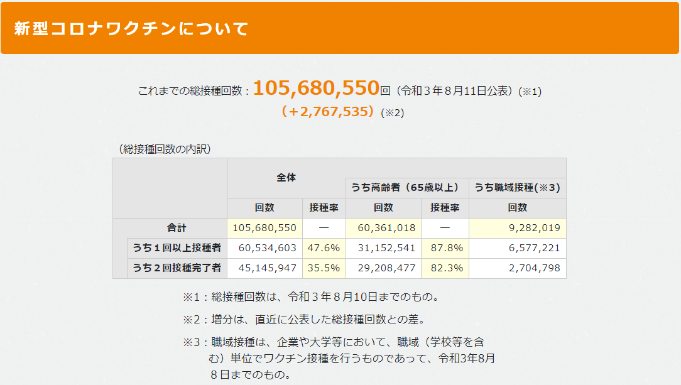
Task: Click the 47.6% vaccination rate cell
Action: click(x=324, y=248)
